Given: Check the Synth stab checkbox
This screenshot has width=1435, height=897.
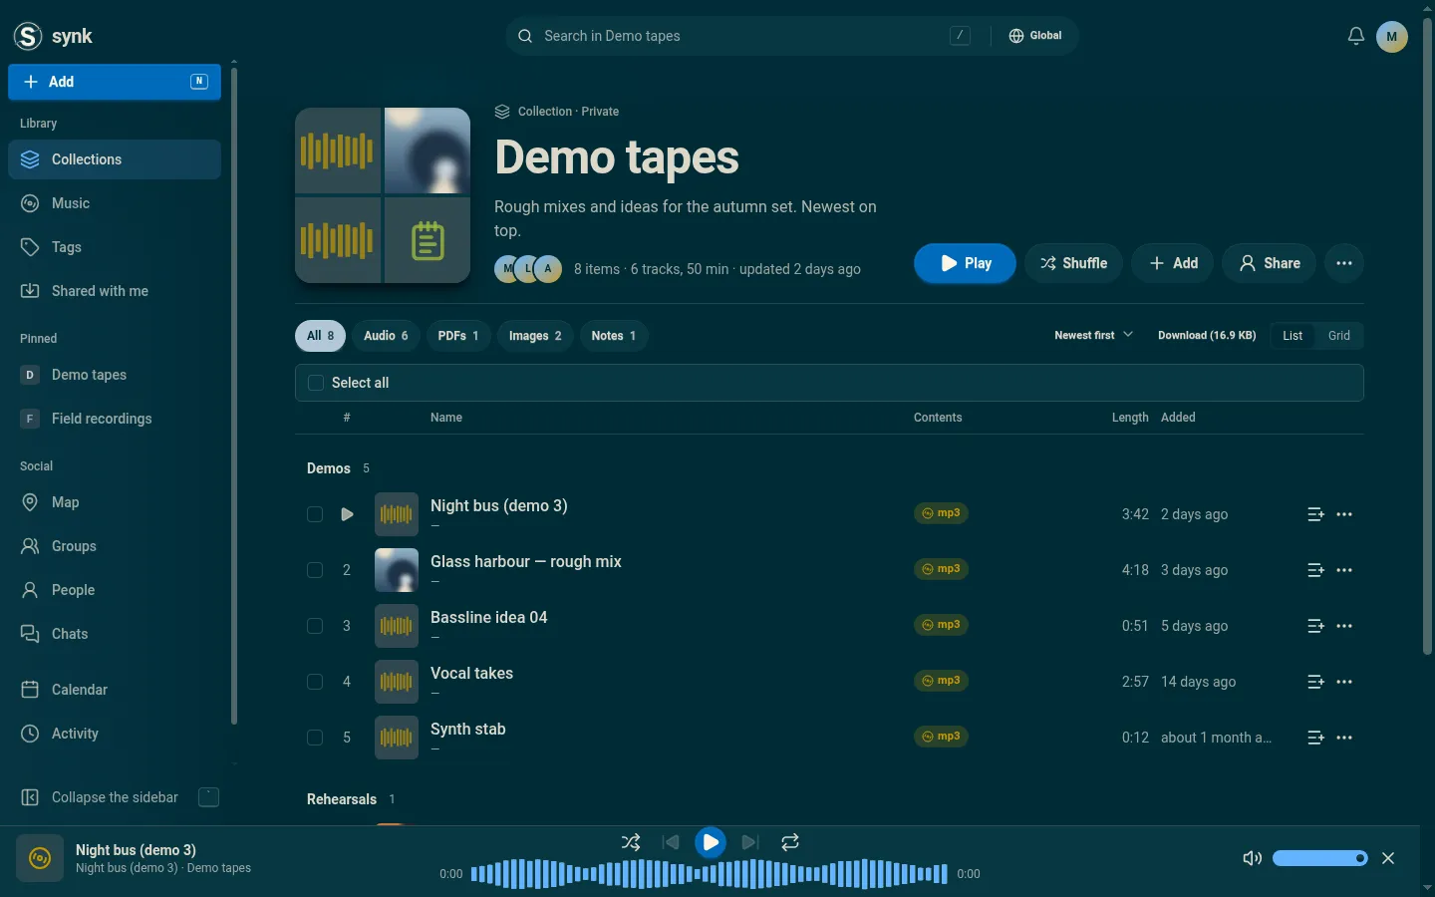Looking at the screenshot, I should pos(315,738).
